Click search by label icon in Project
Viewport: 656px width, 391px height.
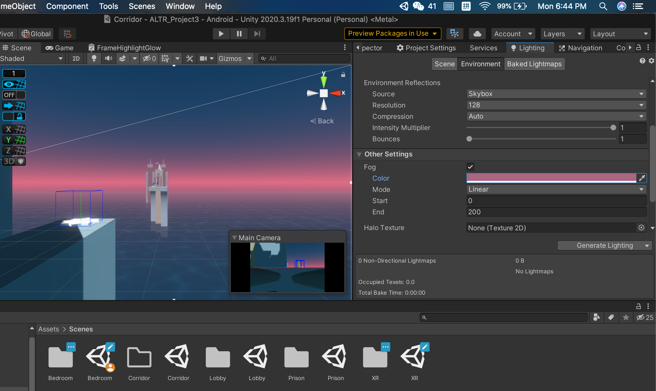(611, 317)
